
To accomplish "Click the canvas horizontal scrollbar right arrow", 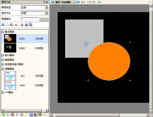I will [x=148, y=115].
